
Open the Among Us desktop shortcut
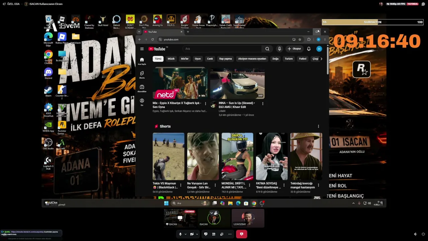157,21
